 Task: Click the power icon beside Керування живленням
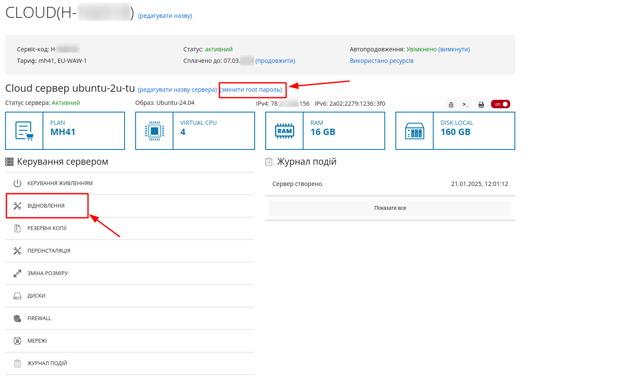coord(17,183)
